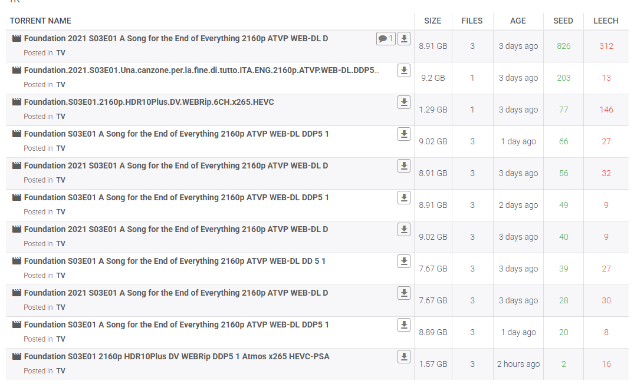Sort the list by SEED column
This screenshot has height=384, width=634.
563,21
